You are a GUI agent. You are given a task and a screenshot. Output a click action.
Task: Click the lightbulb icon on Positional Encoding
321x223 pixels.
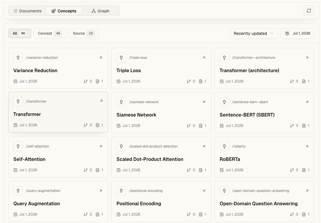click(121, 190)
